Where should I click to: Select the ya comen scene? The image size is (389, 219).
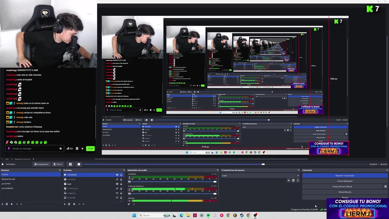pos(31,184)
